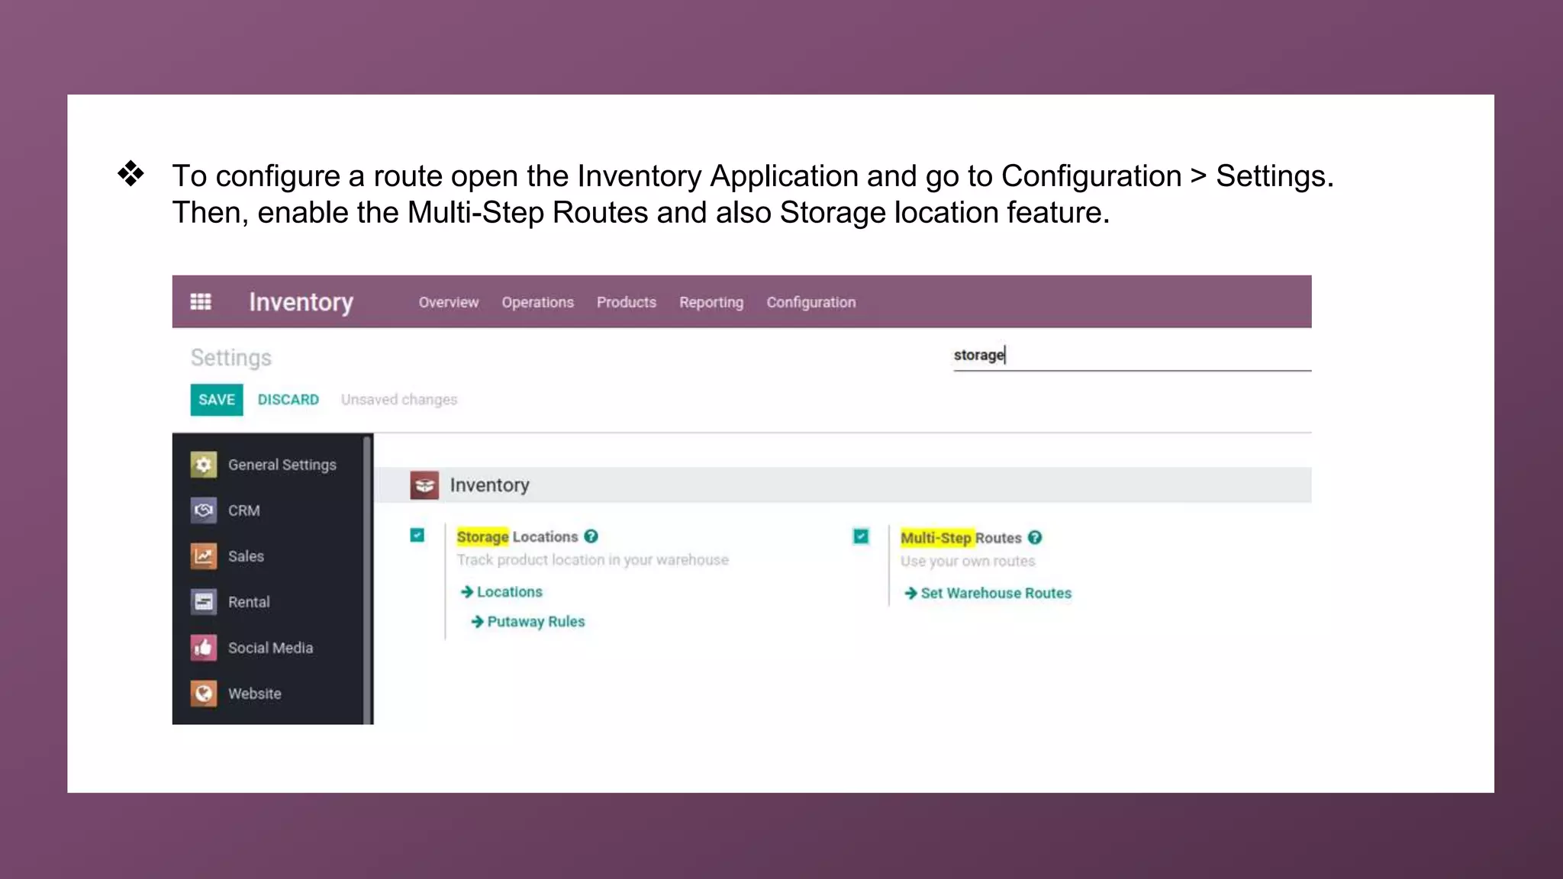Open help icon next to Storage Locations
The image size is (1563, 879).
click(591, 536)
